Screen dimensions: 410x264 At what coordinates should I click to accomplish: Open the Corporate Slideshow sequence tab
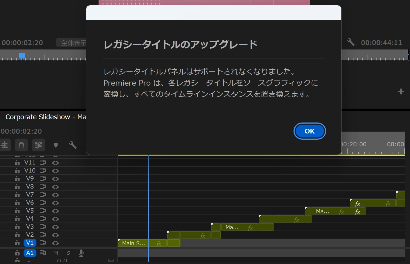(46, 117)
